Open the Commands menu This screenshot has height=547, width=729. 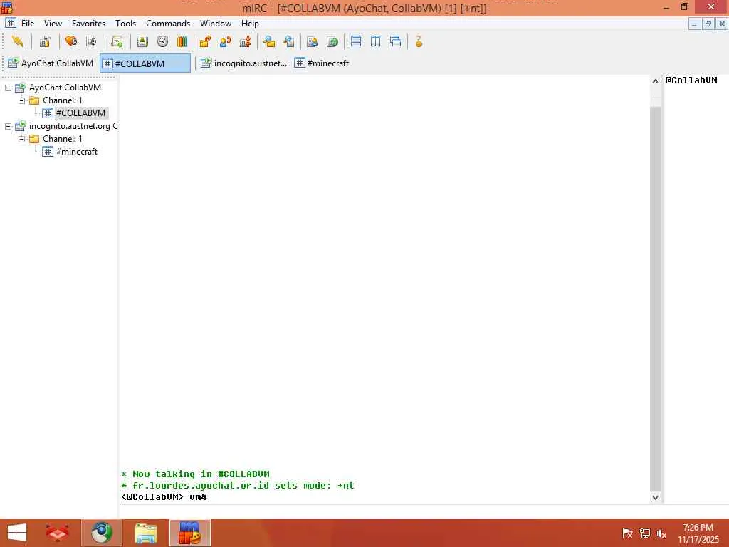point(168,24)
